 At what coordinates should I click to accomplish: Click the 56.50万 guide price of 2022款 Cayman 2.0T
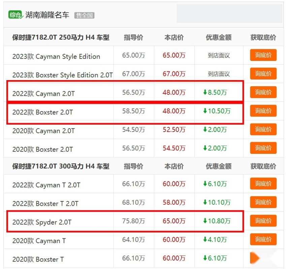pos(134,92)
